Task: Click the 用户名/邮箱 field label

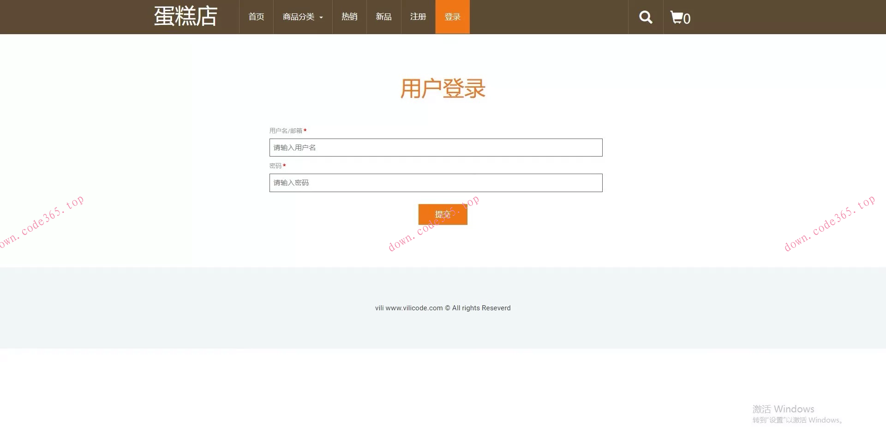Action: (286, 130)
